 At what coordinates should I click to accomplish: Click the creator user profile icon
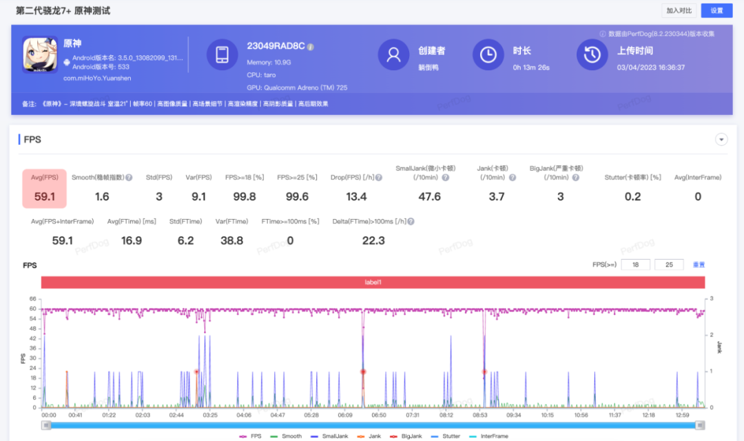coord(393,55)
